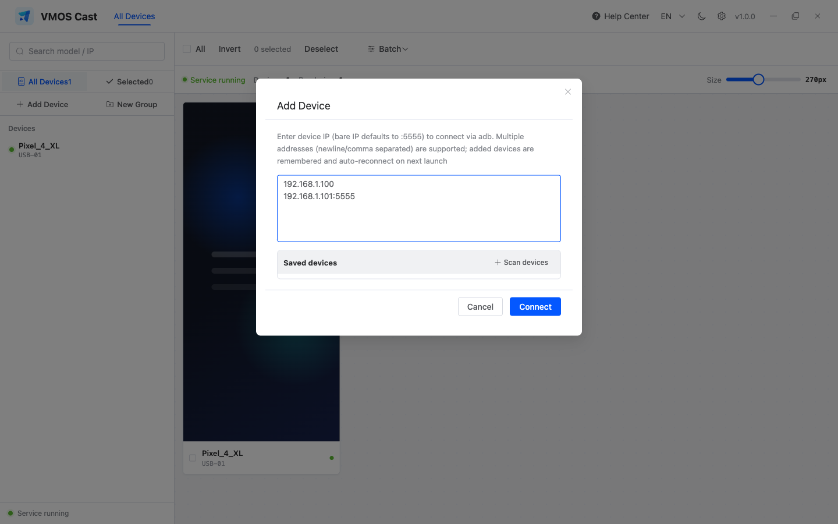Click into the device IP textarea
Image resolution: width=838 pixels, height=524 pixels.
pos(419,208)
